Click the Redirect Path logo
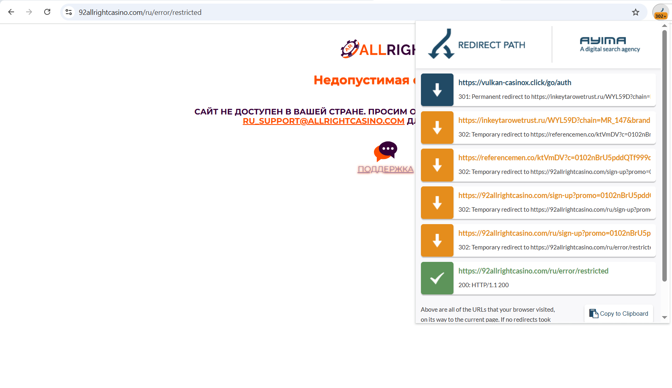The width and height of the screenshot is (672, 388). point(476,44)
